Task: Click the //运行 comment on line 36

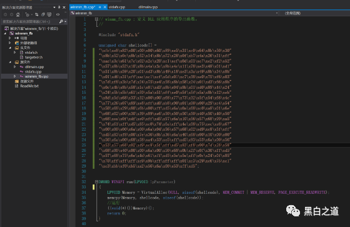Action: point(113,203)
